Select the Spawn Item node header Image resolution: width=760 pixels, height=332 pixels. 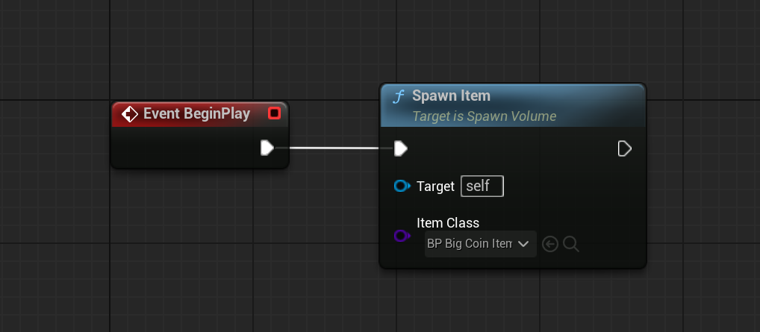click(x=513, y=106)
